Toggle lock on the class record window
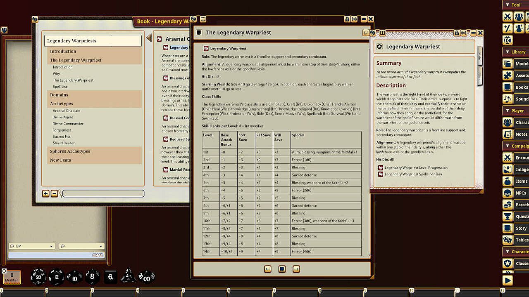Viewport: 529px width, 297px height. (x=457, y=33)
